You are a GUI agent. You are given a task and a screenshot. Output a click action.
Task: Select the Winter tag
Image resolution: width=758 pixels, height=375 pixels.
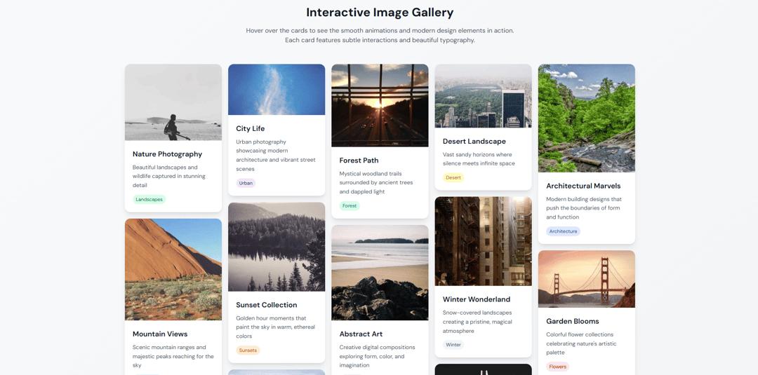(x=453, y=345)
